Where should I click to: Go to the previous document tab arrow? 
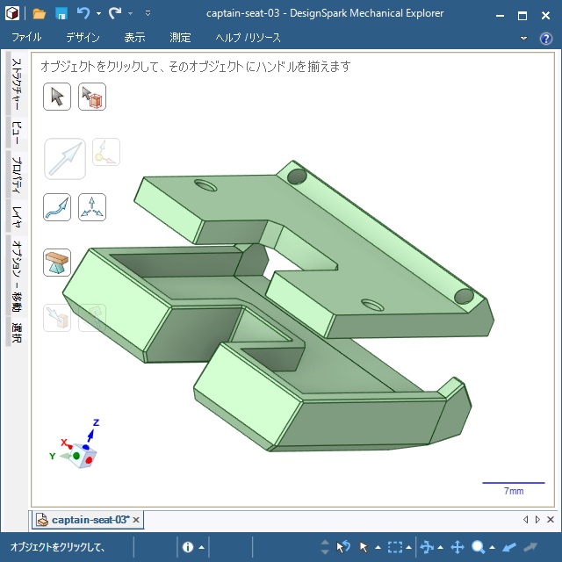526,519
